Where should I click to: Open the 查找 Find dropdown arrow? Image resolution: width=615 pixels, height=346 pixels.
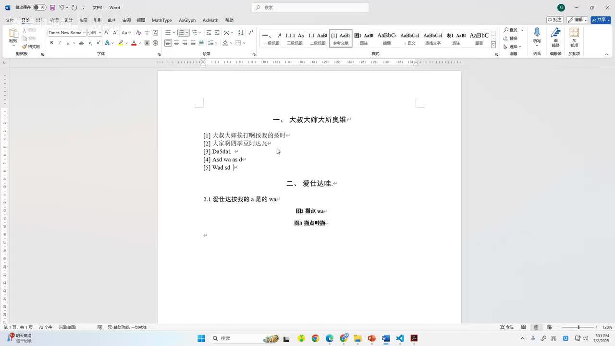(522, 30)
